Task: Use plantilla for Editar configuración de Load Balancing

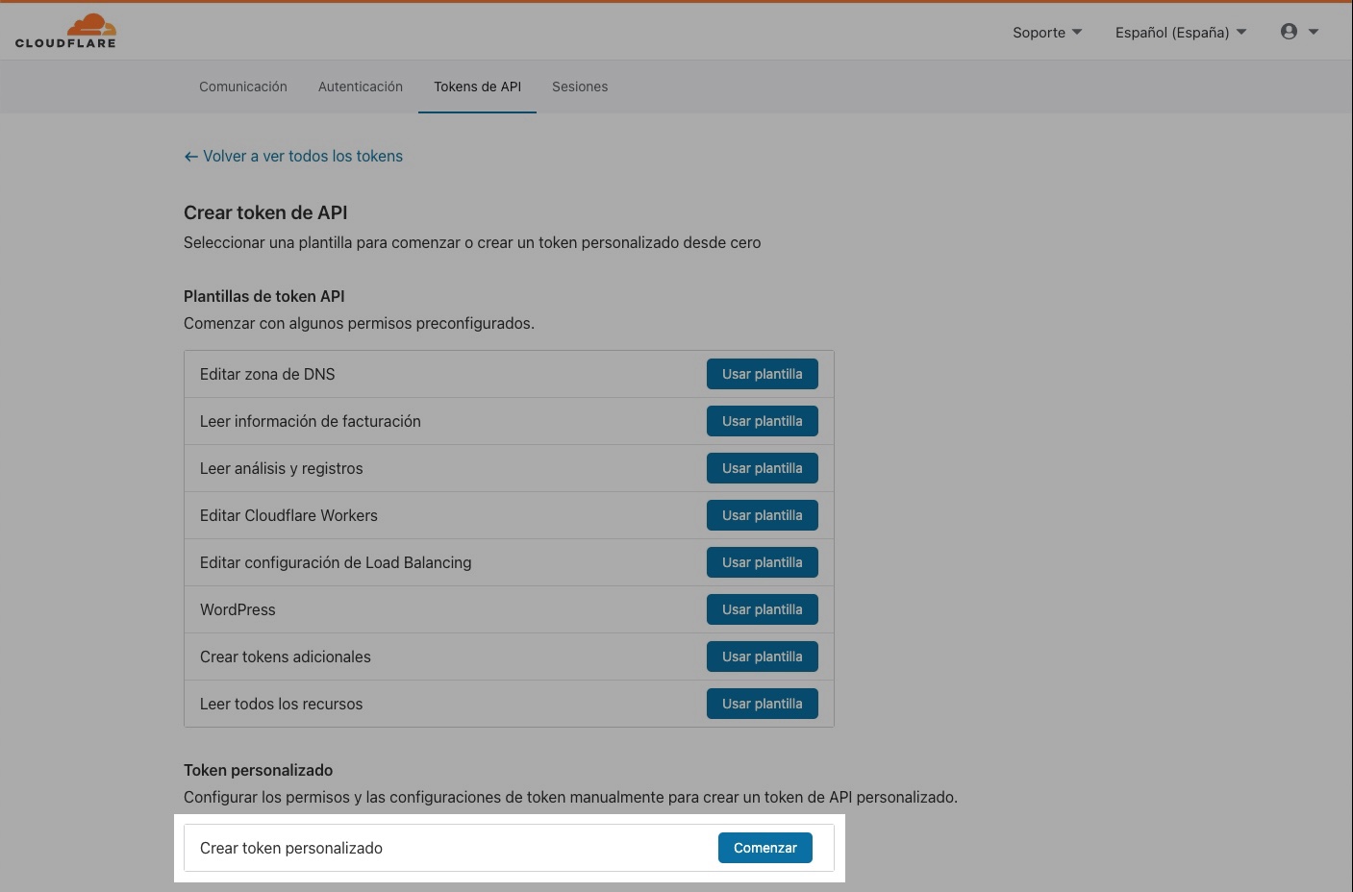Action: point(762,562)
